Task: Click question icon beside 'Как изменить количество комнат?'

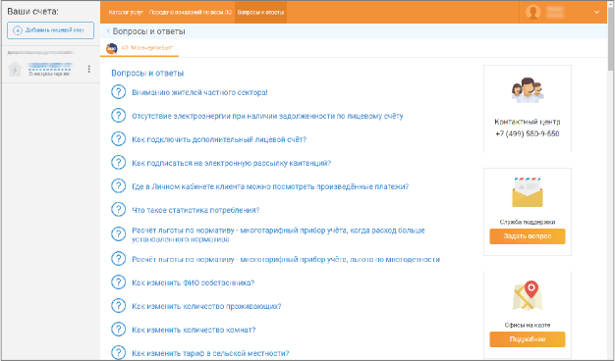Action: point(119,330)
